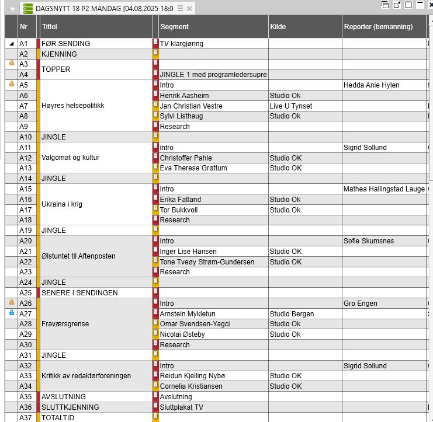Select the TOTALTID title cell
433x422 pixels.
click(96, 417)
